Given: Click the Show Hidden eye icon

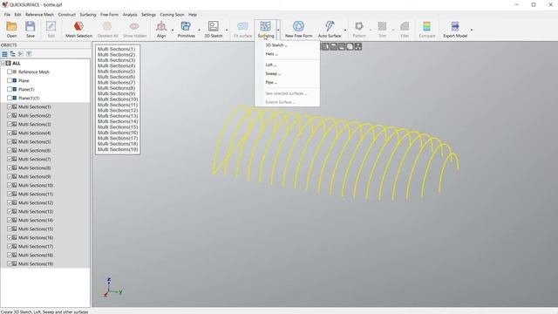Looking at the screenshot, I should pos(134,26).
